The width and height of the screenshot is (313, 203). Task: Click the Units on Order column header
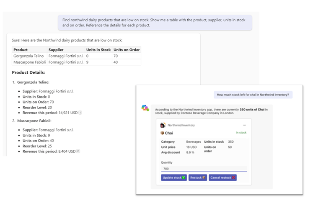(x=126, y=49)
